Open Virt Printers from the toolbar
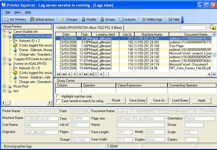Image resolution: width=217 pixels, height=150 pixels. pyautogui.click(x=15, y=19)
